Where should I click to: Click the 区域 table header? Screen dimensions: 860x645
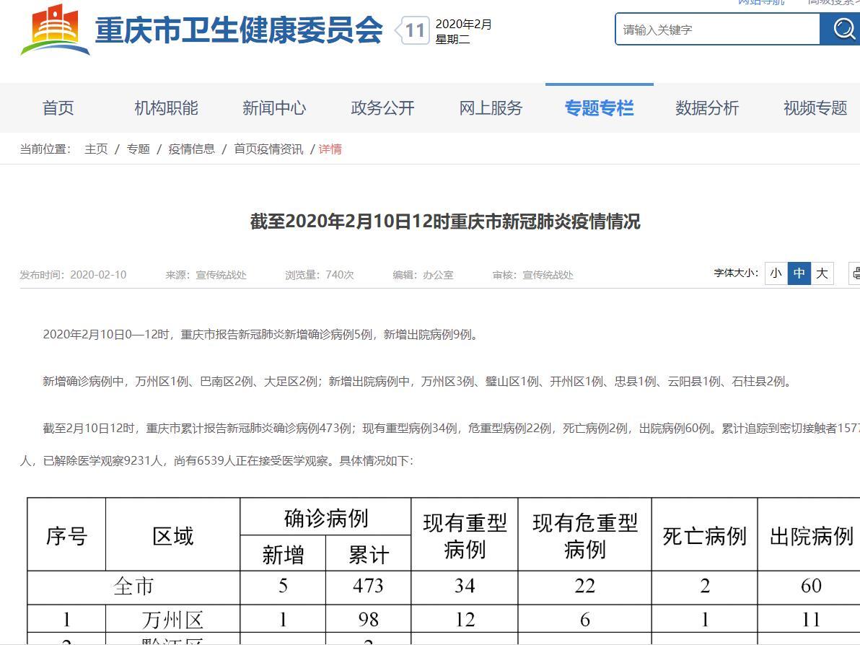click(x=172, y=535)
